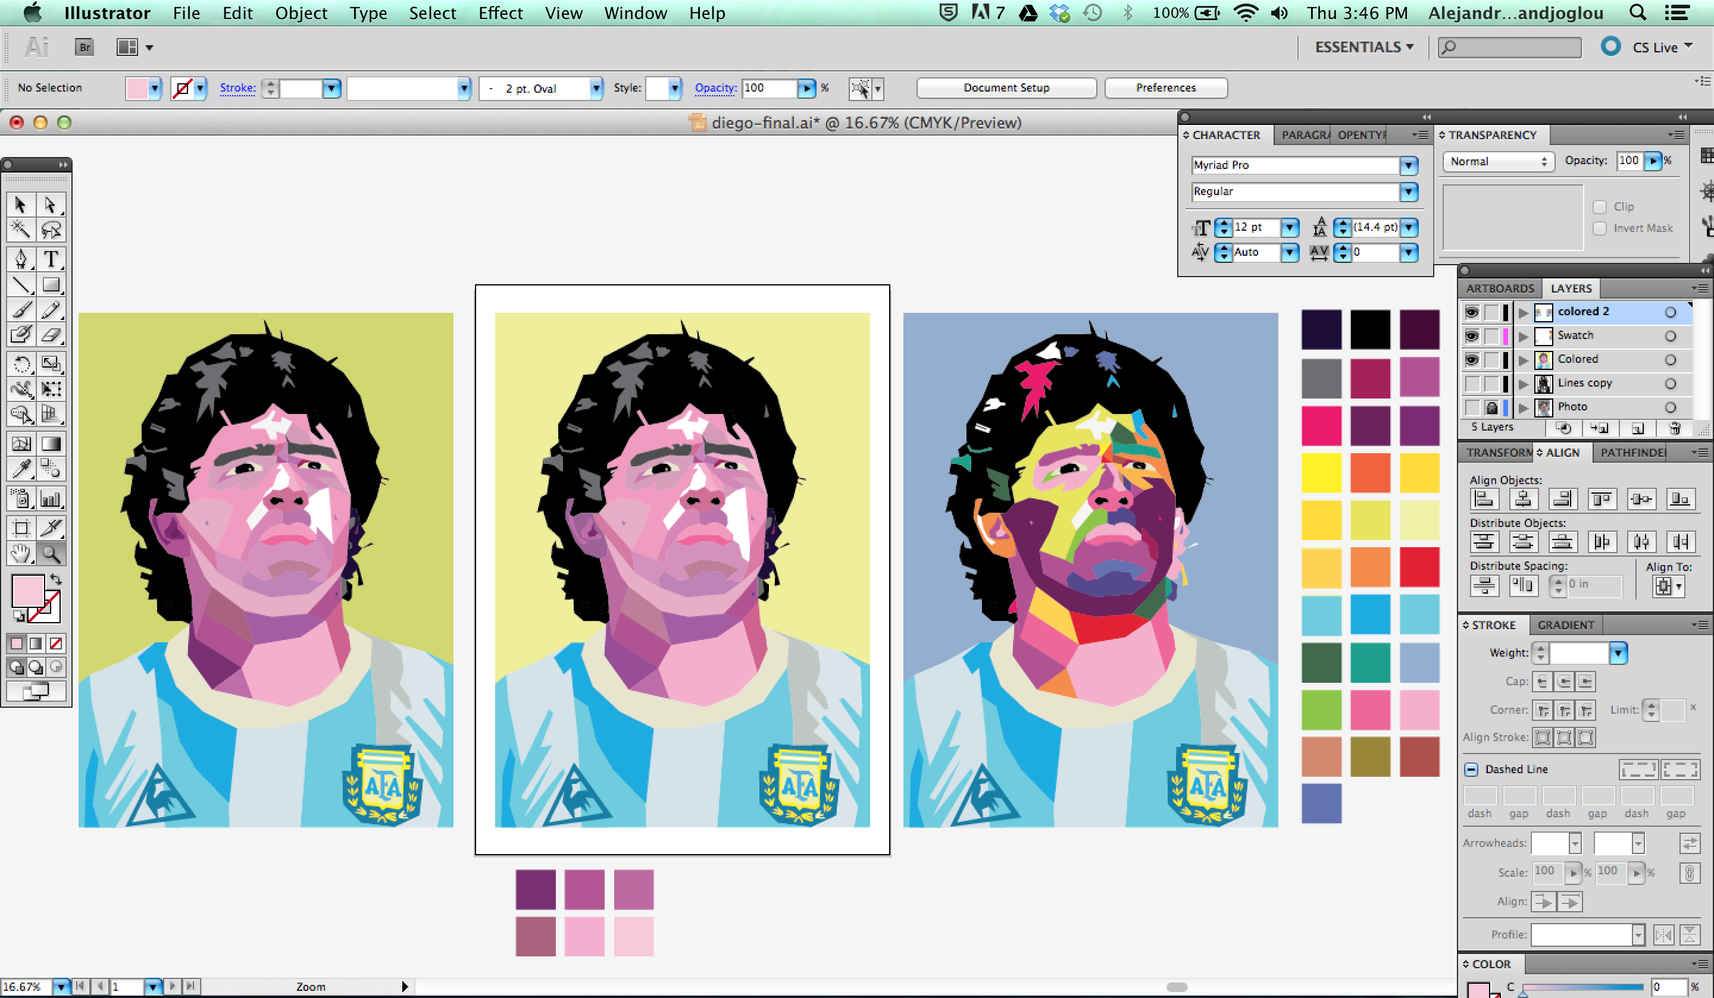Screen dimensions: 1714x998
Task: Expand the 'Lines copy' layer triangle
Action: click(1524, 384)
